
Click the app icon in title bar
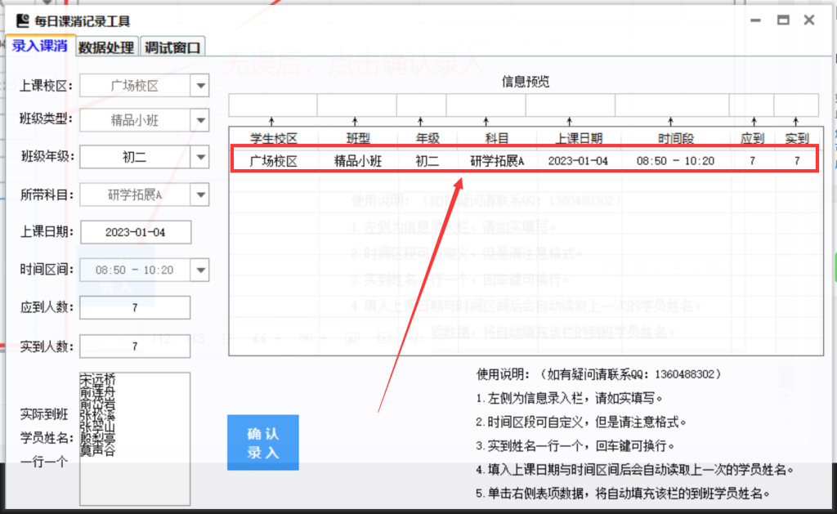click(22, 20)
